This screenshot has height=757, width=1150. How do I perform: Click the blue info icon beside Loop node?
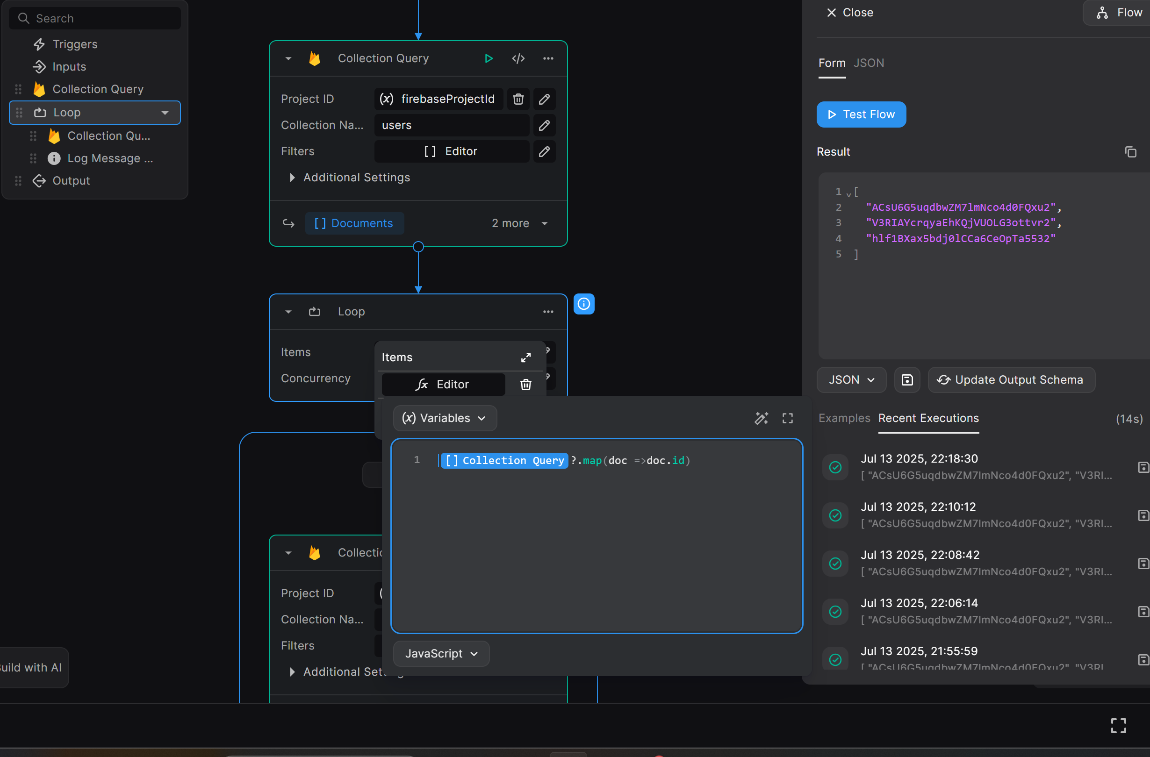point(584,304)
